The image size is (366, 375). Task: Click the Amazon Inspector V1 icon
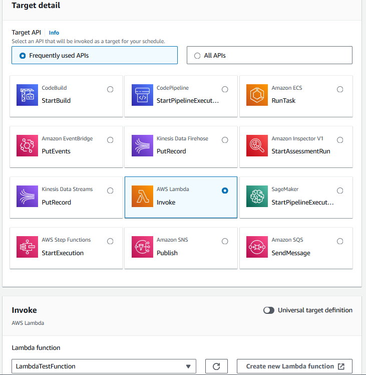point(257,146)
